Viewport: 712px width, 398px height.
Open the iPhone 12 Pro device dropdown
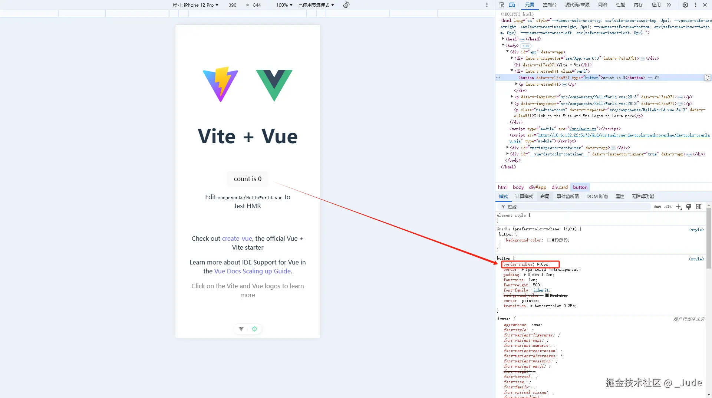pyautogui.click(x=195, y=5)
